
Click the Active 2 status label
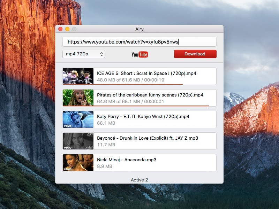pyautogui.click(x=139, y=180)
